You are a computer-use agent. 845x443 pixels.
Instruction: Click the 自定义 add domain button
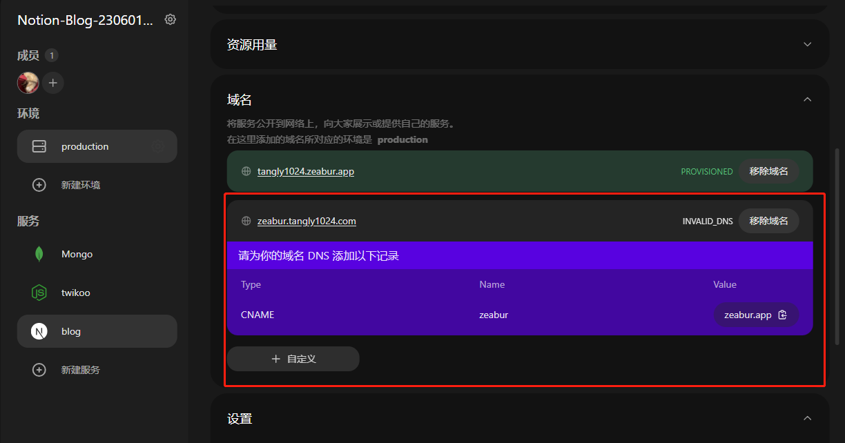tap(293, 359)
